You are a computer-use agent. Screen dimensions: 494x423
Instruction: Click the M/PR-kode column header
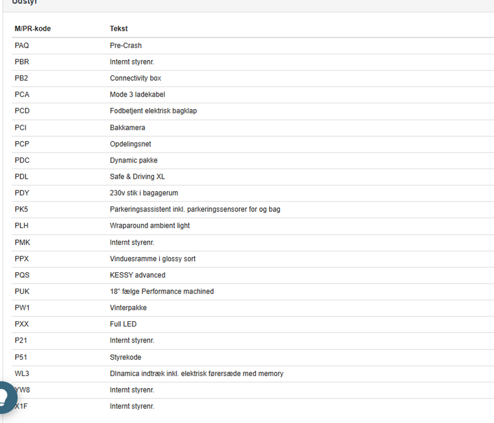32,29
